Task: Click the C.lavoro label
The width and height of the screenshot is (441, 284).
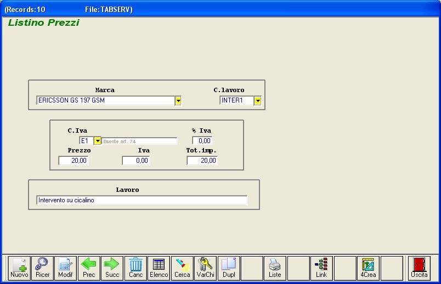Action: pyautogui.click(x=229, y=90)
